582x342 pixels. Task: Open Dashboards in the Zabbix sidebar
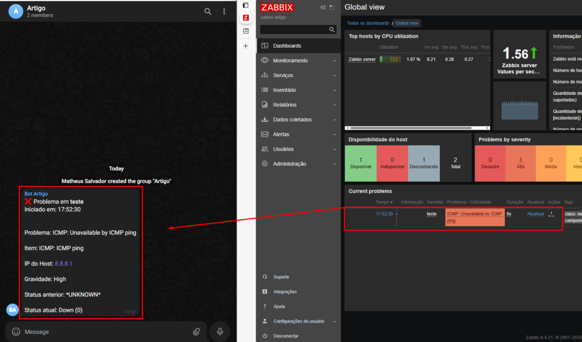[x=298, y=45]
